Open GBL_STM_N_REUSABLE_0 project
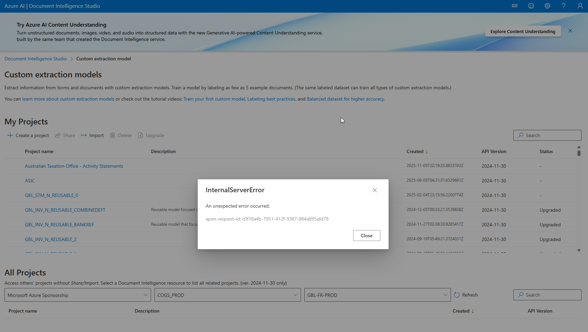This screenshot has width=588, height=332. click(x=51, y=195)
